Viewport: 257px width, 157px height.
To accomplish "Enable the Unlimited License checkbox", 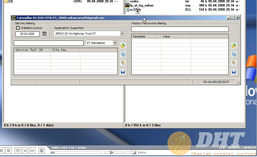I will coord(18,28).
